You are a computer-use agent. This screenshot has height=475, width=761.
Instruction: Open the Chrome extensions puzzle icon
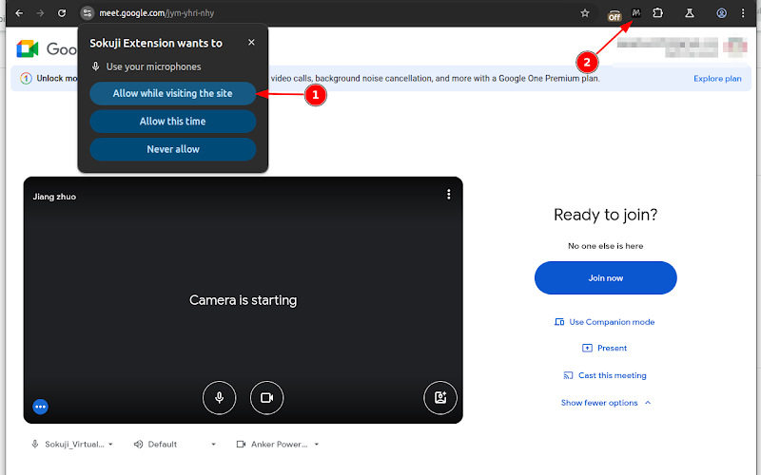tap(657, 13)
